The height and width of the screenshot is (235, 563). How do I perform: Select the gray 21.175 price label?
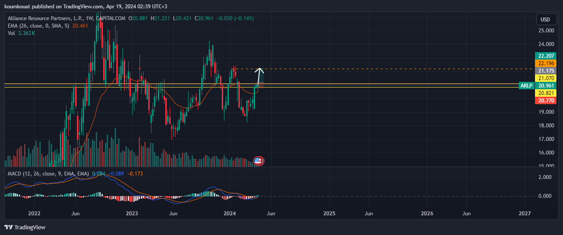546,71
